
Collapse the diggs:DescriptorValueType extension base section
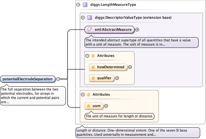click(x=83, y=17)
